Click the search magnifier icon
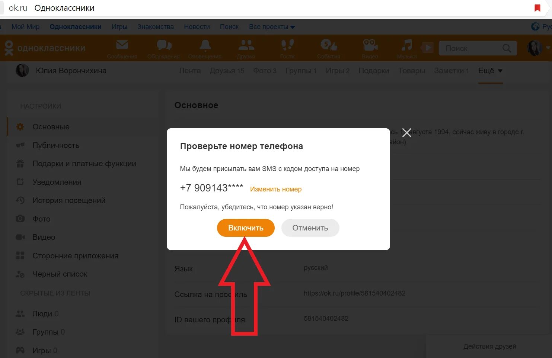Viewport: 552px width, 358px height. [507, 48]
